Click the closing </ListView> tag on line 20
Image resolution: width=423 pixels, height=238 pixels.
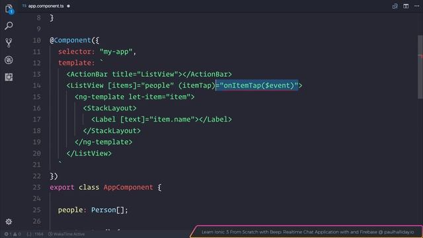click(x=89, y=153)
